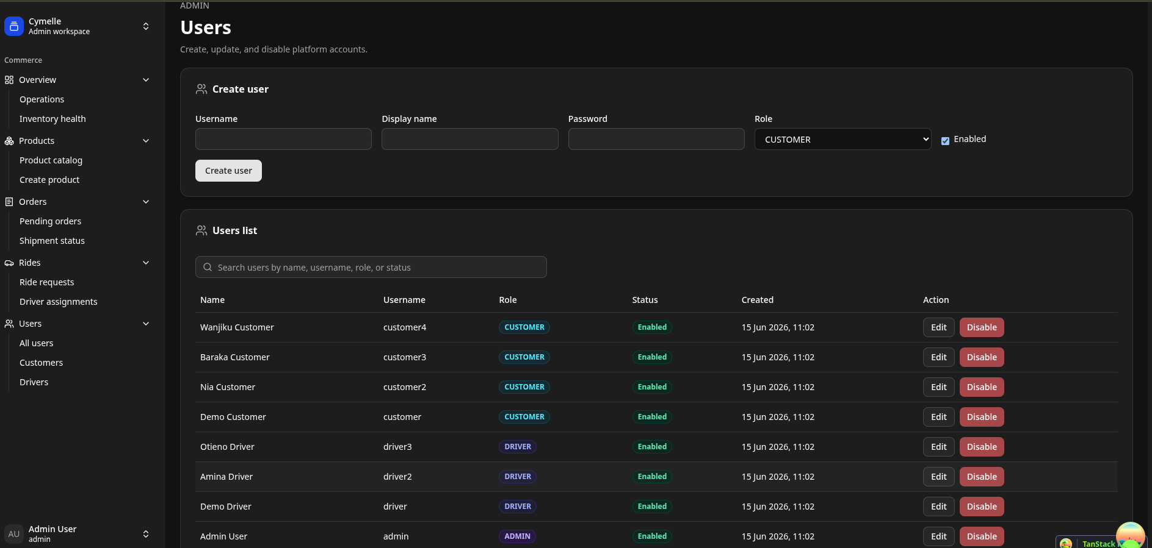1152x548 pixels.
Task: Navigate to Pending orders
Action: click(50, 221)
